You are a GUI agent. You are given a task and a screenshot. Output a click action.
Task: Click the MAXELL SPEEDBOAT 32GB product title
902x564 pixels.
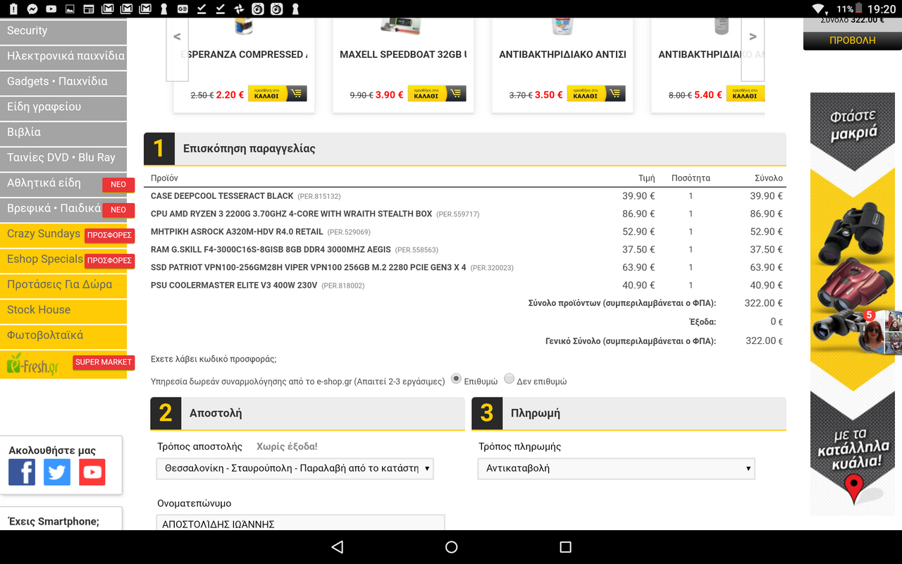click(x=403, y=54)
